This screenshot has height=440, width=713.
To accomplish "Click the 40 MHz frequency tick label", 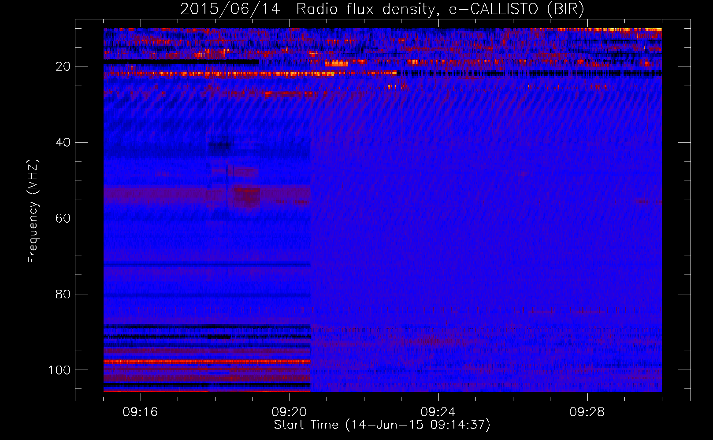I will 63,143.
